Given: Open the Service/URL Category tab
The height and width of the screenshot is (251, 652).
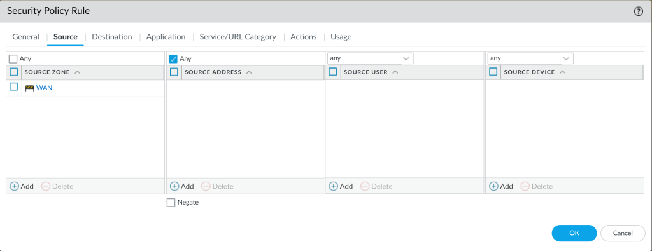Looking at the screenshot, I should 238,36.
